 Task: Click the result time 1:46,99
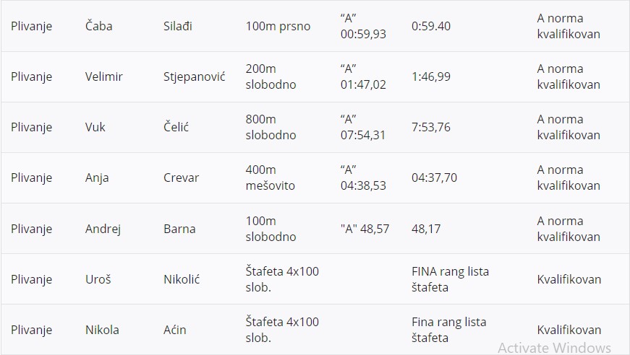point(431,76)
